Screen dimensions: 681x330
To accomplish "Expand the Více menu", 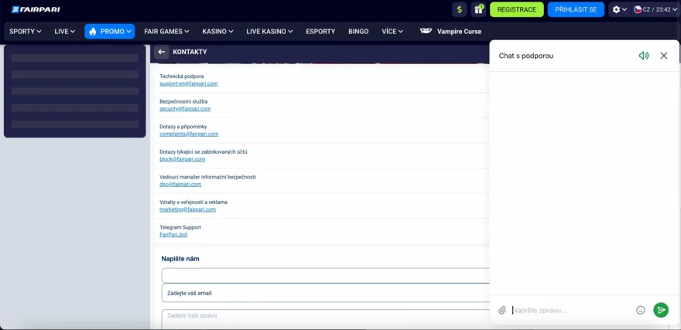I will tap(392, 32).
